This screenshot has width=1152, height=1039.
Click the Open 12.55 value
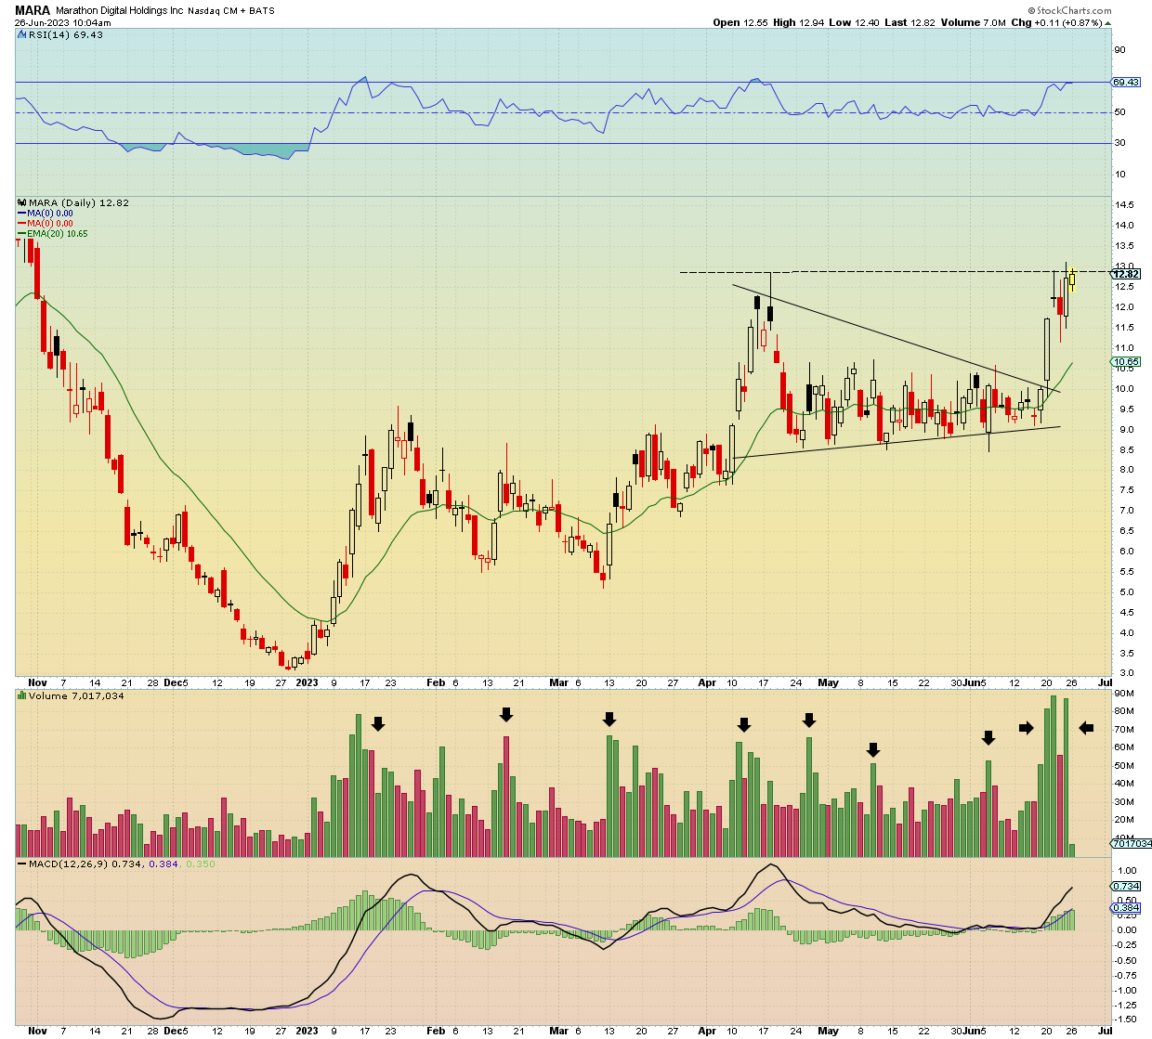tap(740, 22)
